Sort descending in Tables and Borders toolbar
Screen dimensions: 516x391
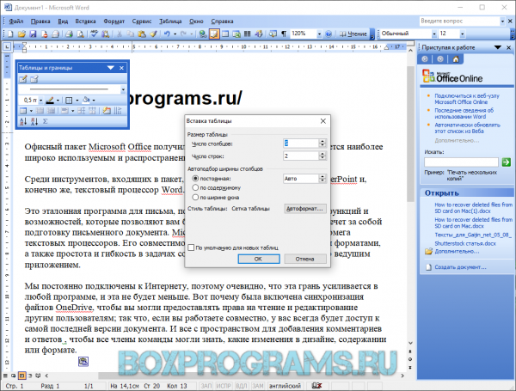pos(34,121)
